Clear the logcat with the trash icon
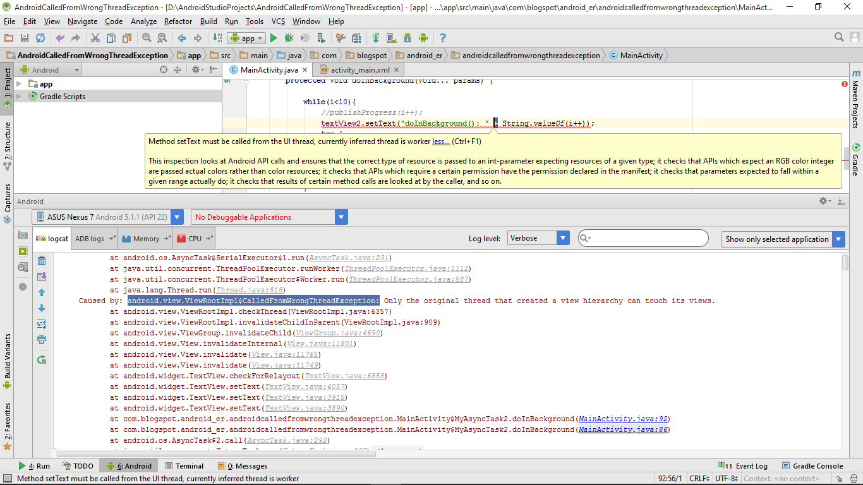 [41, 261]
